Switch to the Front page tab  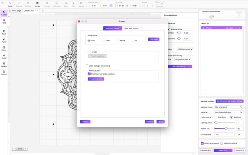point(15,11)
